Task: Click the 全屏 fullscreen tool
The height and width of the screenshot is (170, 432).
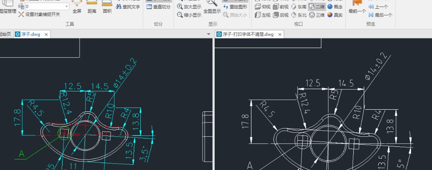Action: [77, 7]
